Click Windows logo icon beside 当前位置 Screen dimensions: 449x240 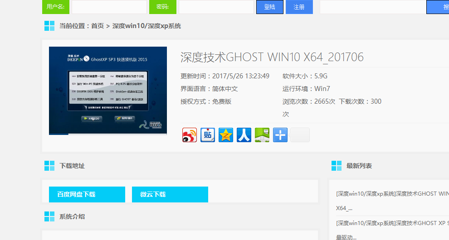pyautogui.click(x=49, y=26)
